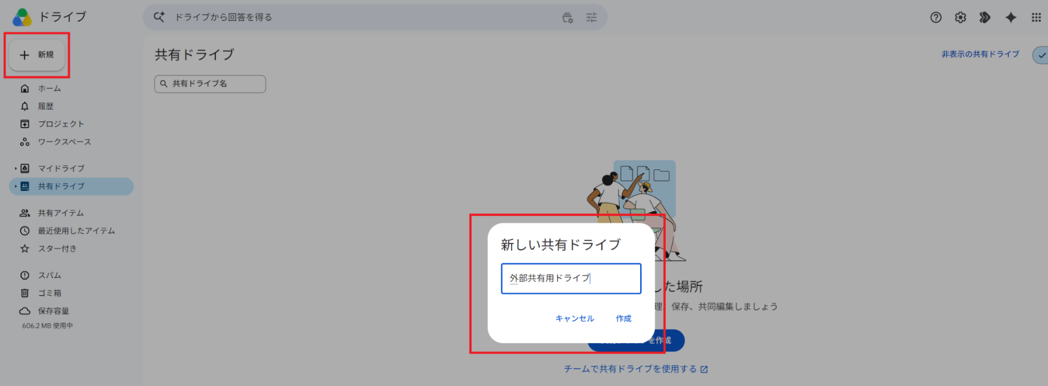Click the home icon beside ホーム
Screen dimensions: 1048x386
[x=25, y=88]
